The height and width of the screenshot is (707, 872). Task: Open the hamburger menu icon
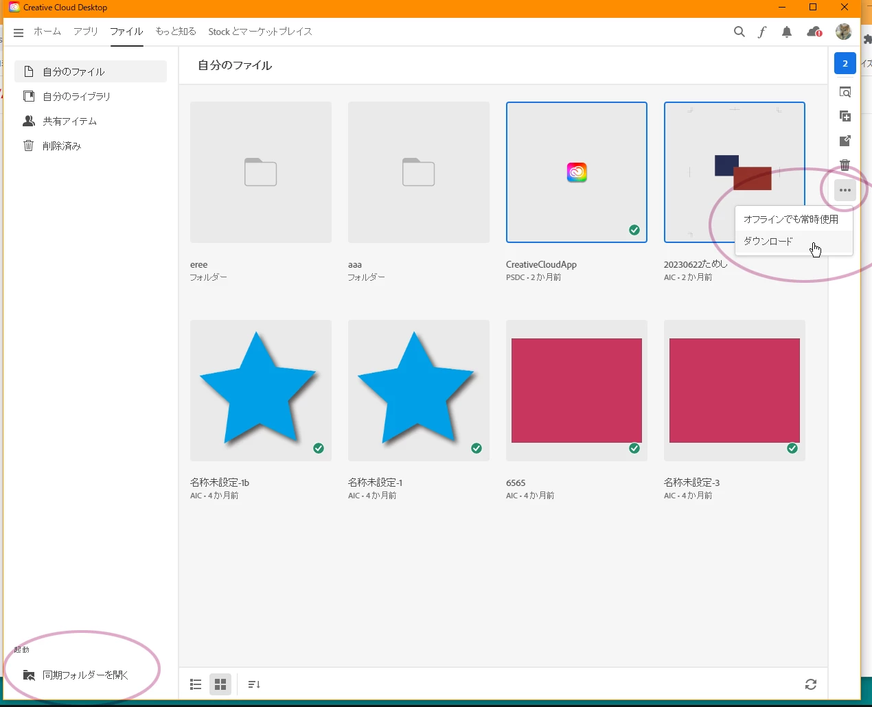19,32
